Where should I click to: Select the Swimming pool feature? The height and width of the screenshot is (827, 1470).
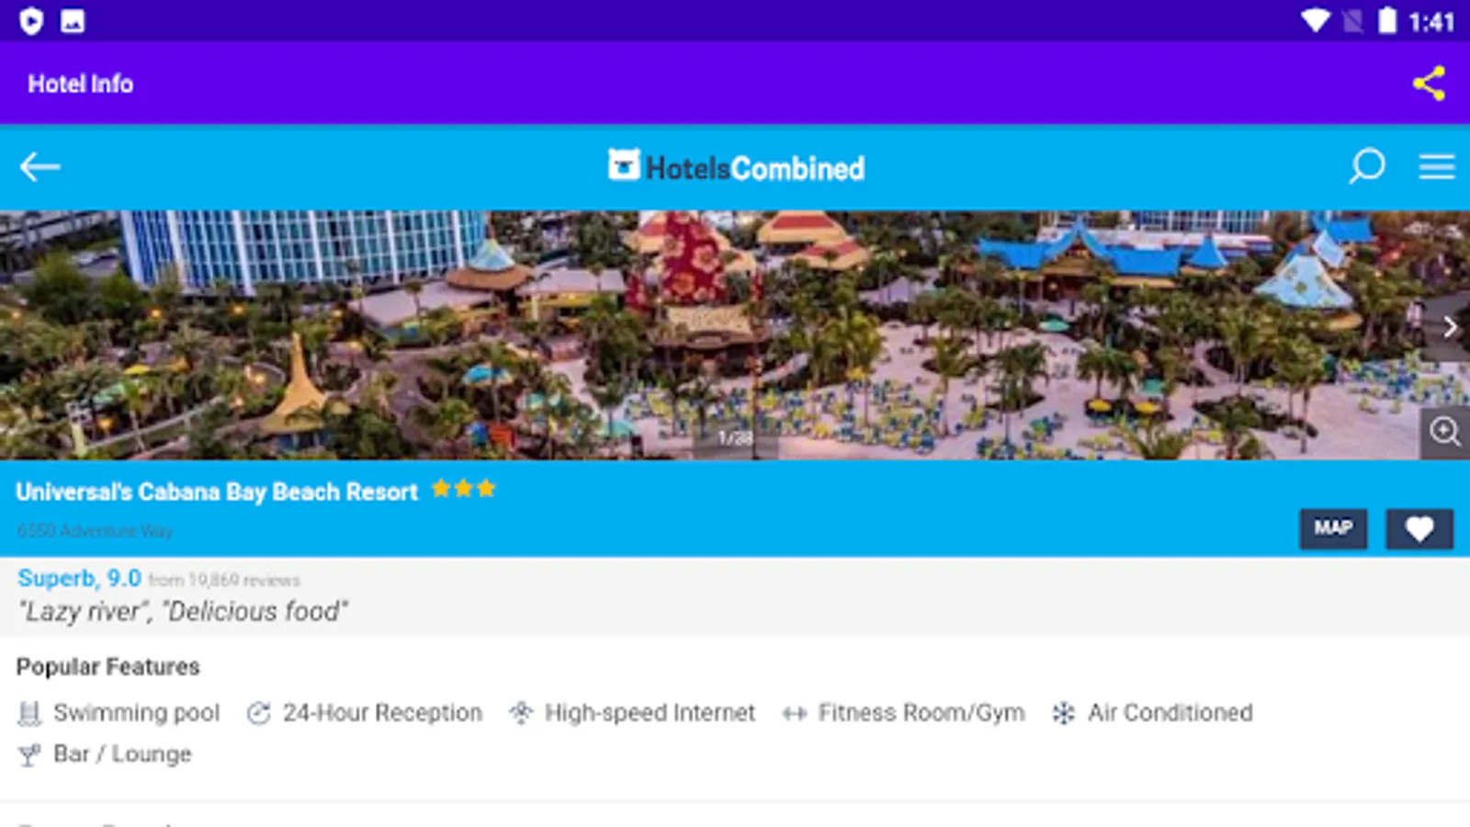click(119, 713)
